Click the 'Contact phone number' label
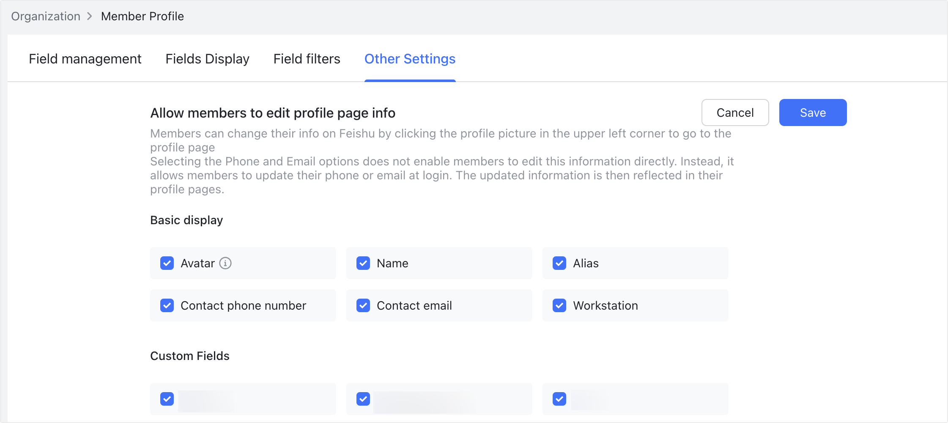The height and width of the screenshot is (423, 948). coord(243,305)
